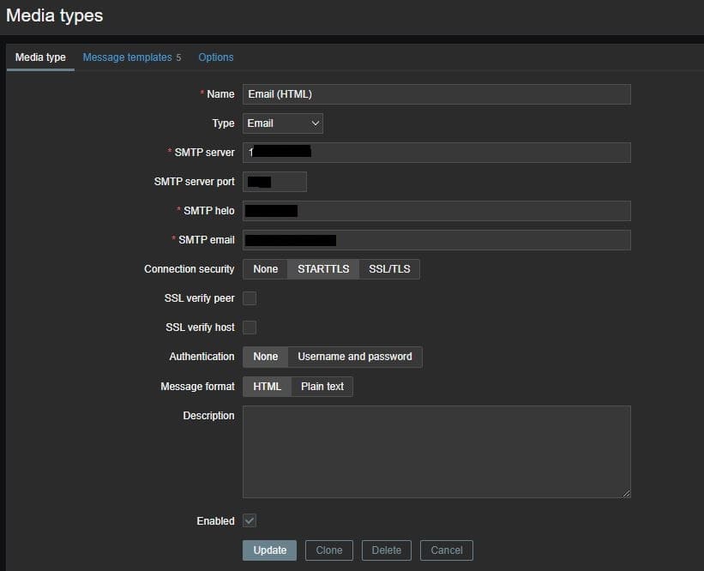Image resolution: width=704 pixels, height=571 pixels.
Task: Click the Name input field
Action: (x=436, y=94)
